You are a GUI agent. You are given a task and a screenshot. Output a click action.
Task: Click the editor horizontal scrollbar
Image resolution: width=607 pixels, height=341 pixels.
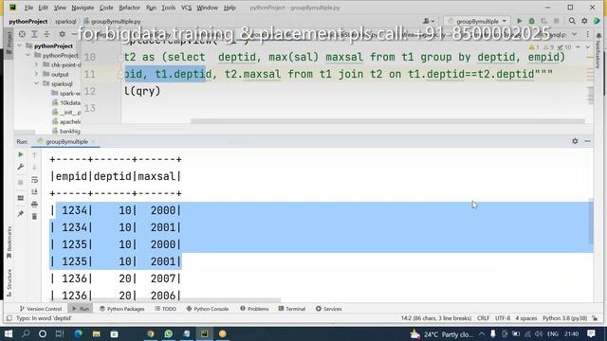[x=387, y=121]
